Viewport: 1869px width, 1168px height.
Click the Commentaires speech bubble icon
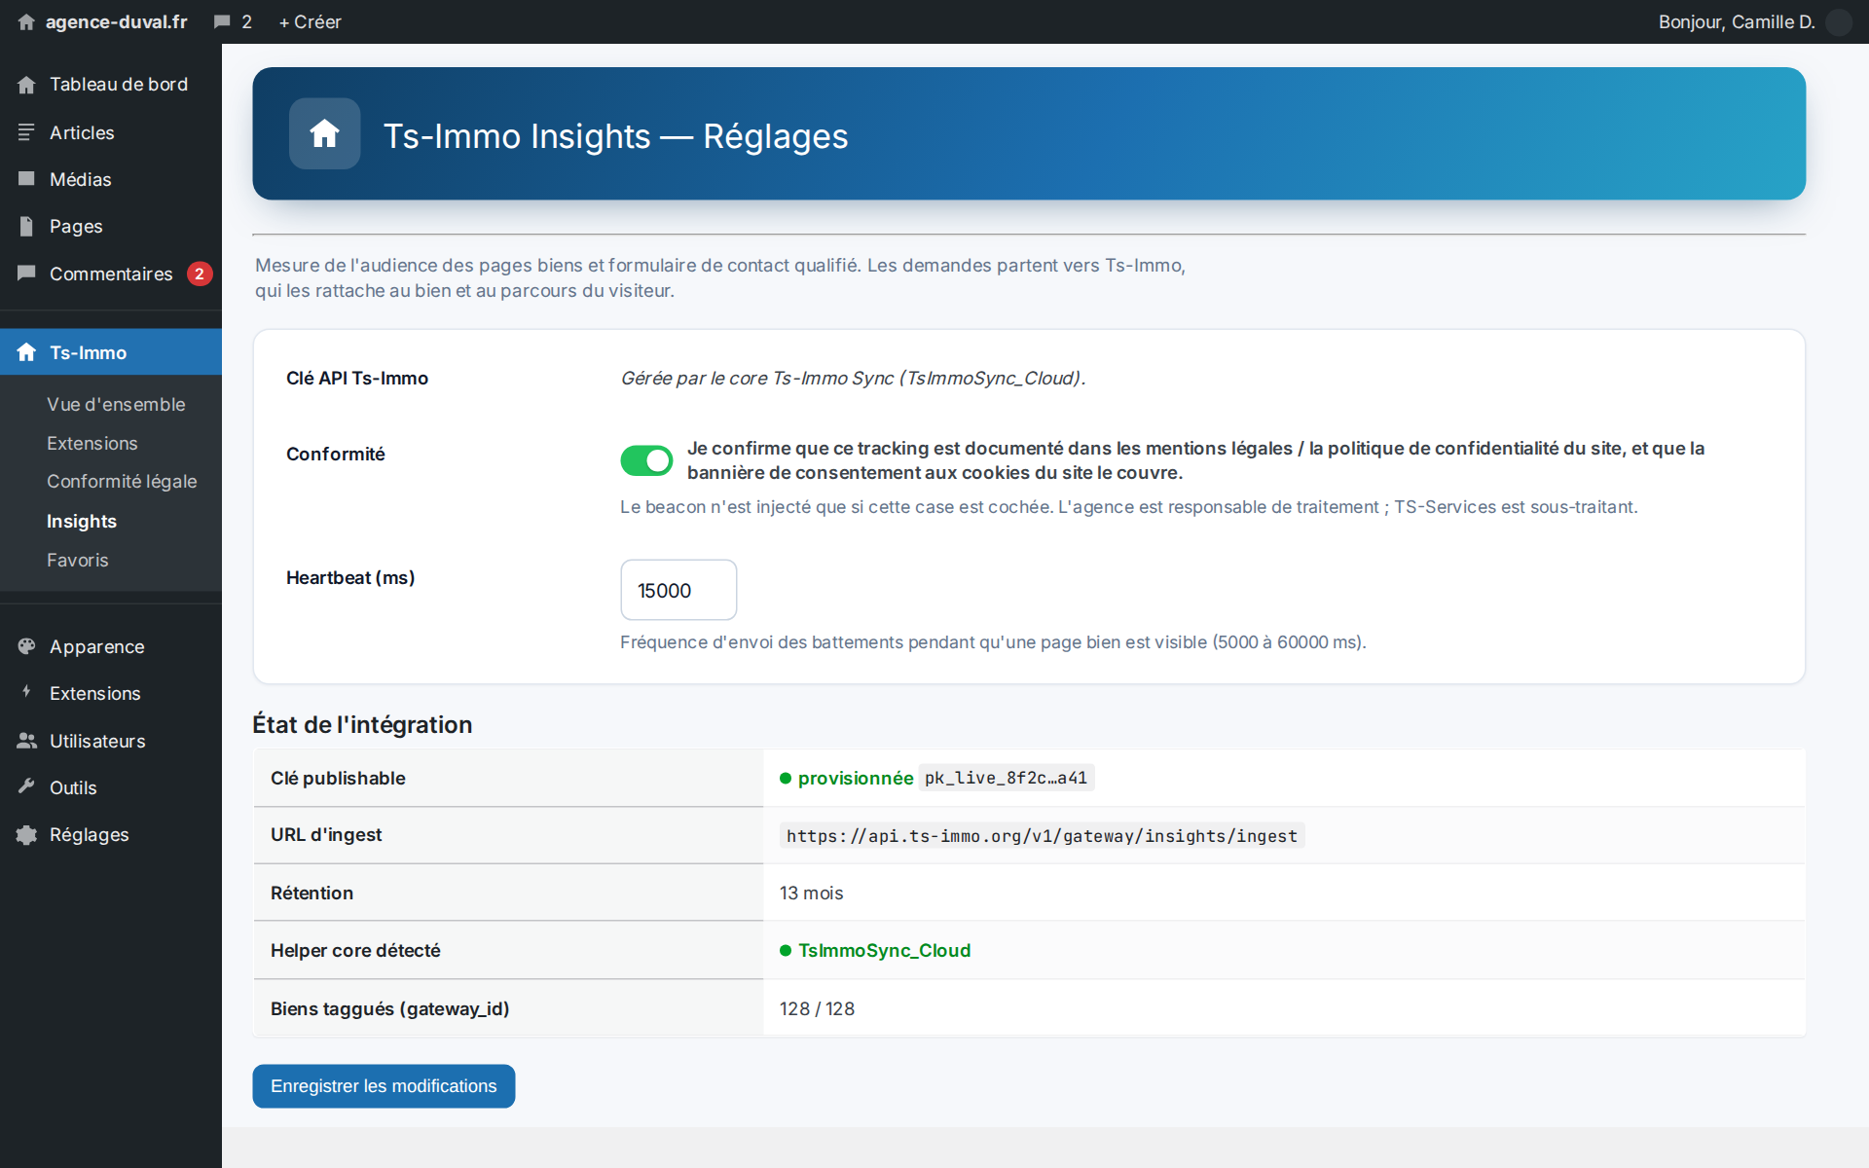pos(26,274)
